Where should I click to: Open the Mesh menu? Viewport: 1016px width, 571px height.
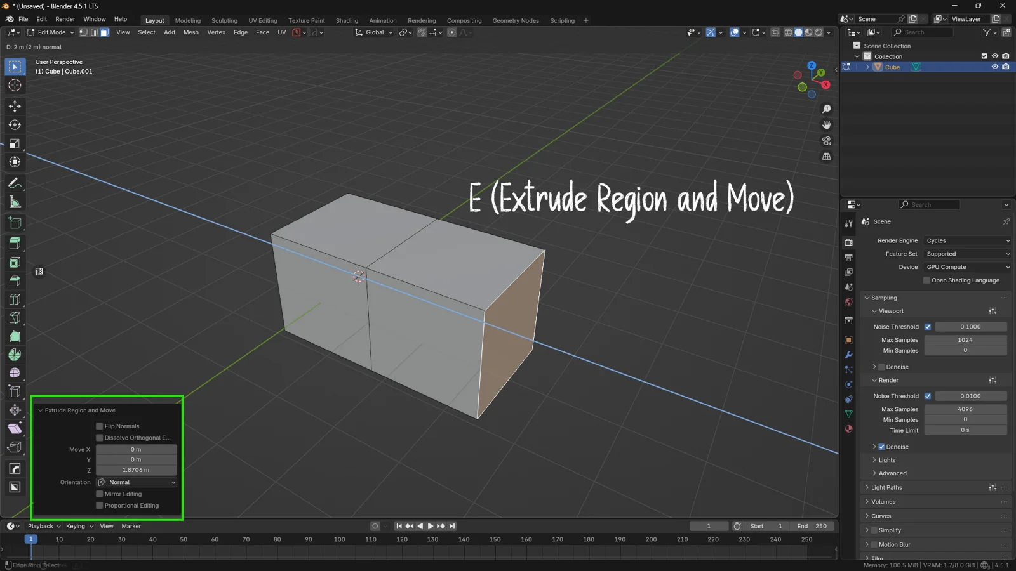pyautogui.click(x=191, y=32)
